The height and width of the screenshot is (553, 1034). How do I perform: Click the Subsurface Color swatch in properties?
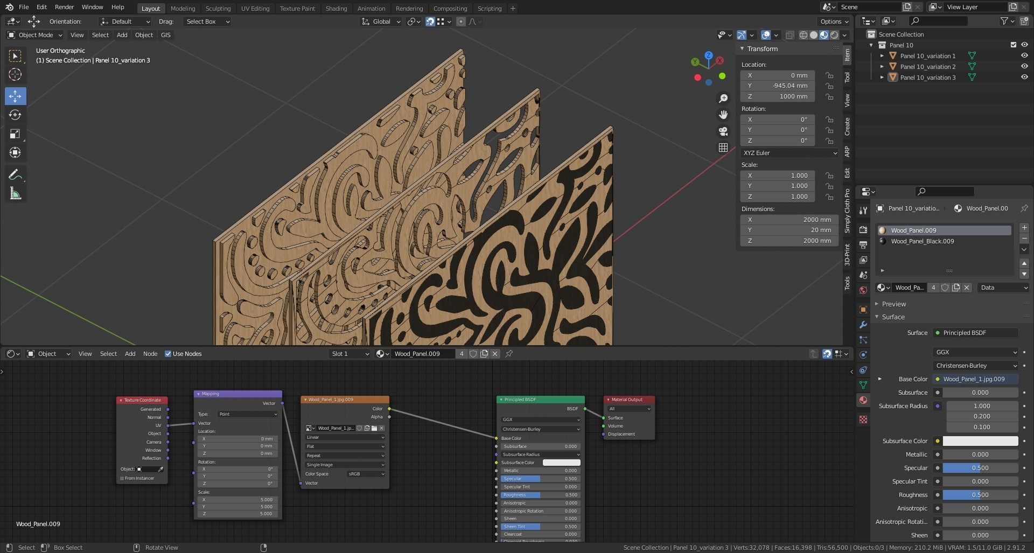[980, 441]
